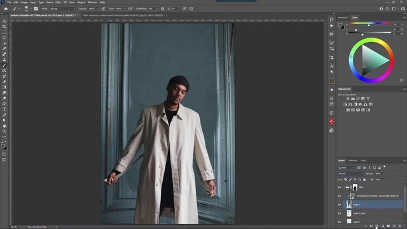Switch to the Channels tab

pyautogui.click(x=352, y=160)
